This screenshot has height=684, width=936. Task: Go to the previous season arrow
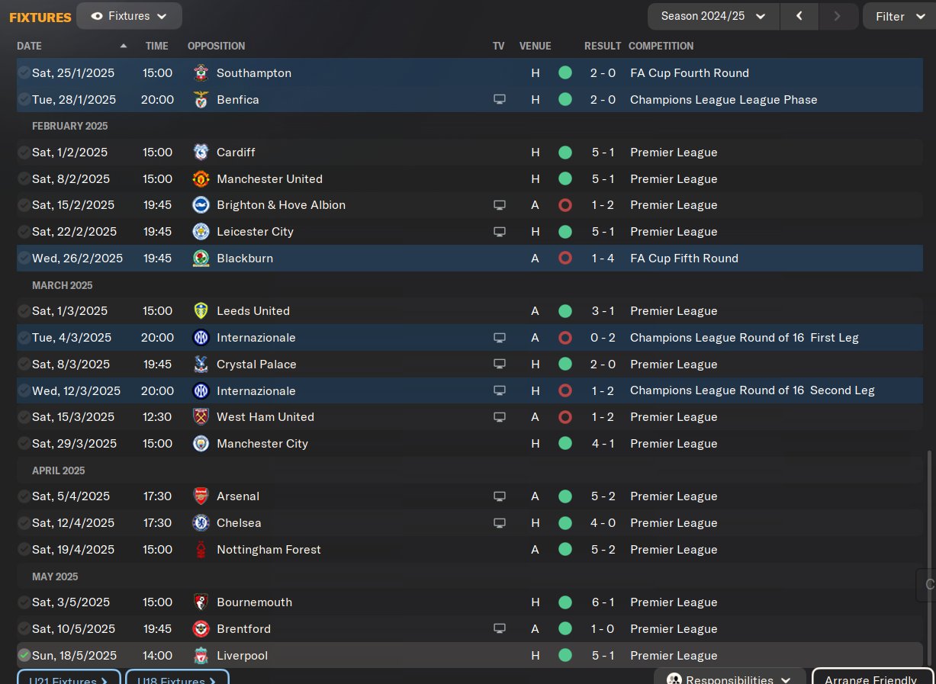pyautogui.click(x=799, y=16)
